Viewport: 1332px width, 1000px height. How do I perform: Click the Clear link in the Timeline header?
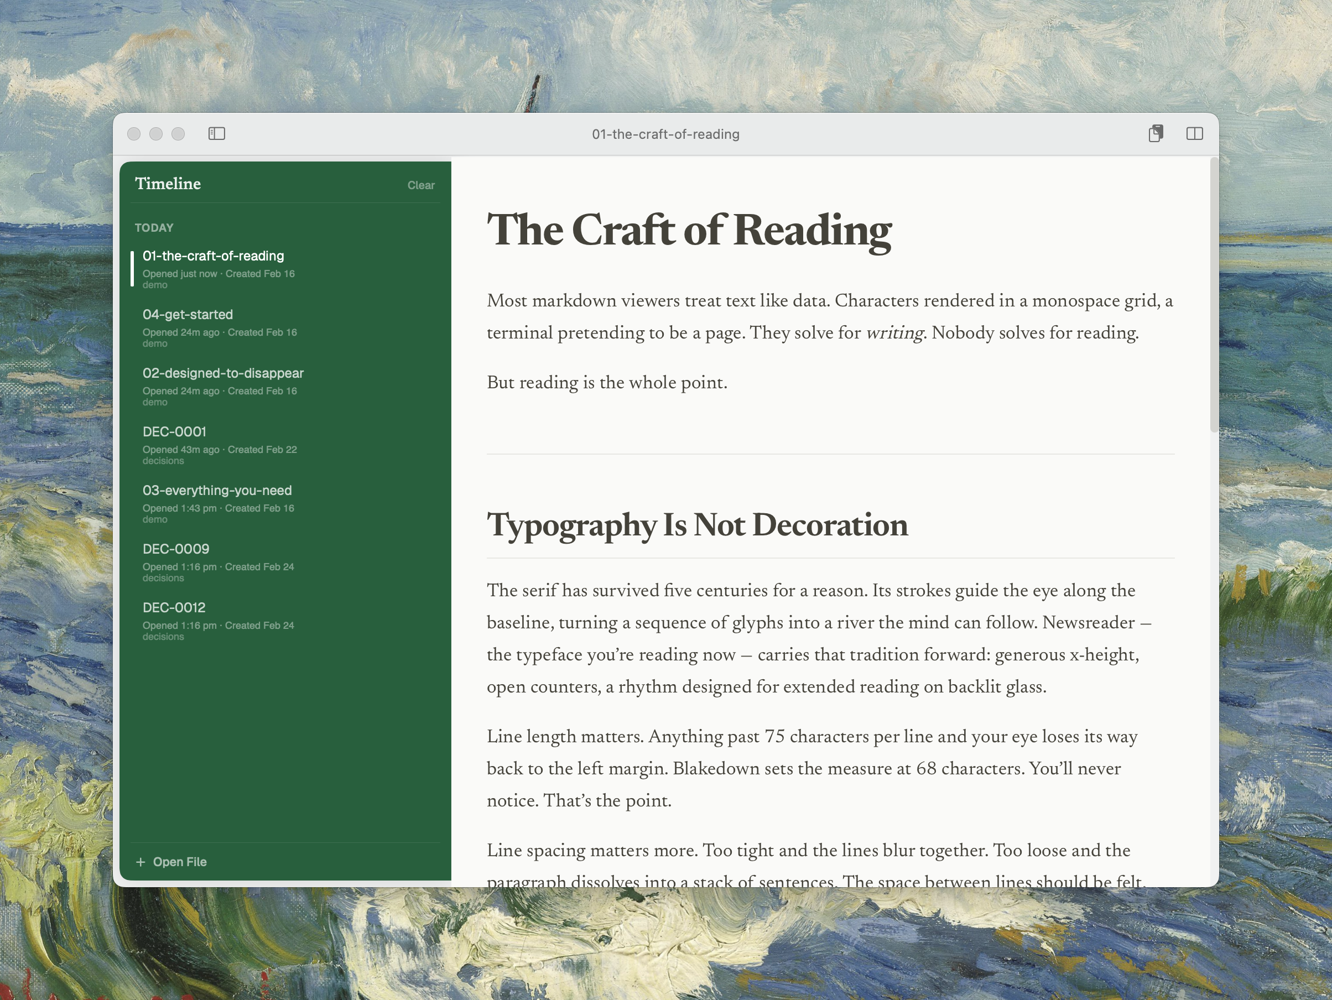point(420,185)
